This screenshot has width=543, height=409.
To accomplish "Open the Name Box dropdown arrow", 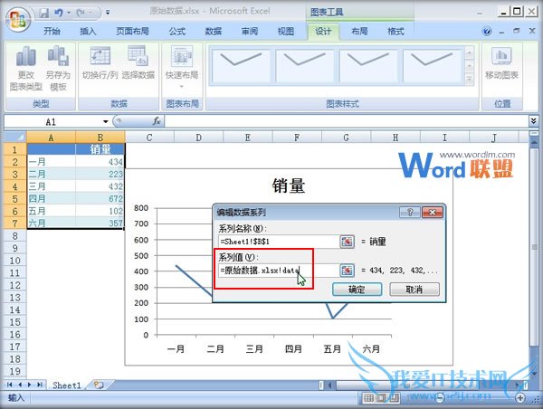I will click(x=106, y=120).
